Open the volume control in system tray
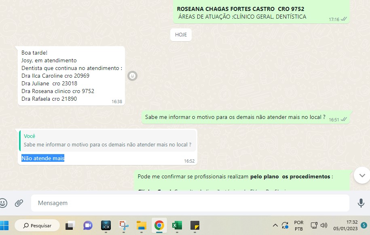The width and height of the screenshot is (370, 235). tap(323, 225)
